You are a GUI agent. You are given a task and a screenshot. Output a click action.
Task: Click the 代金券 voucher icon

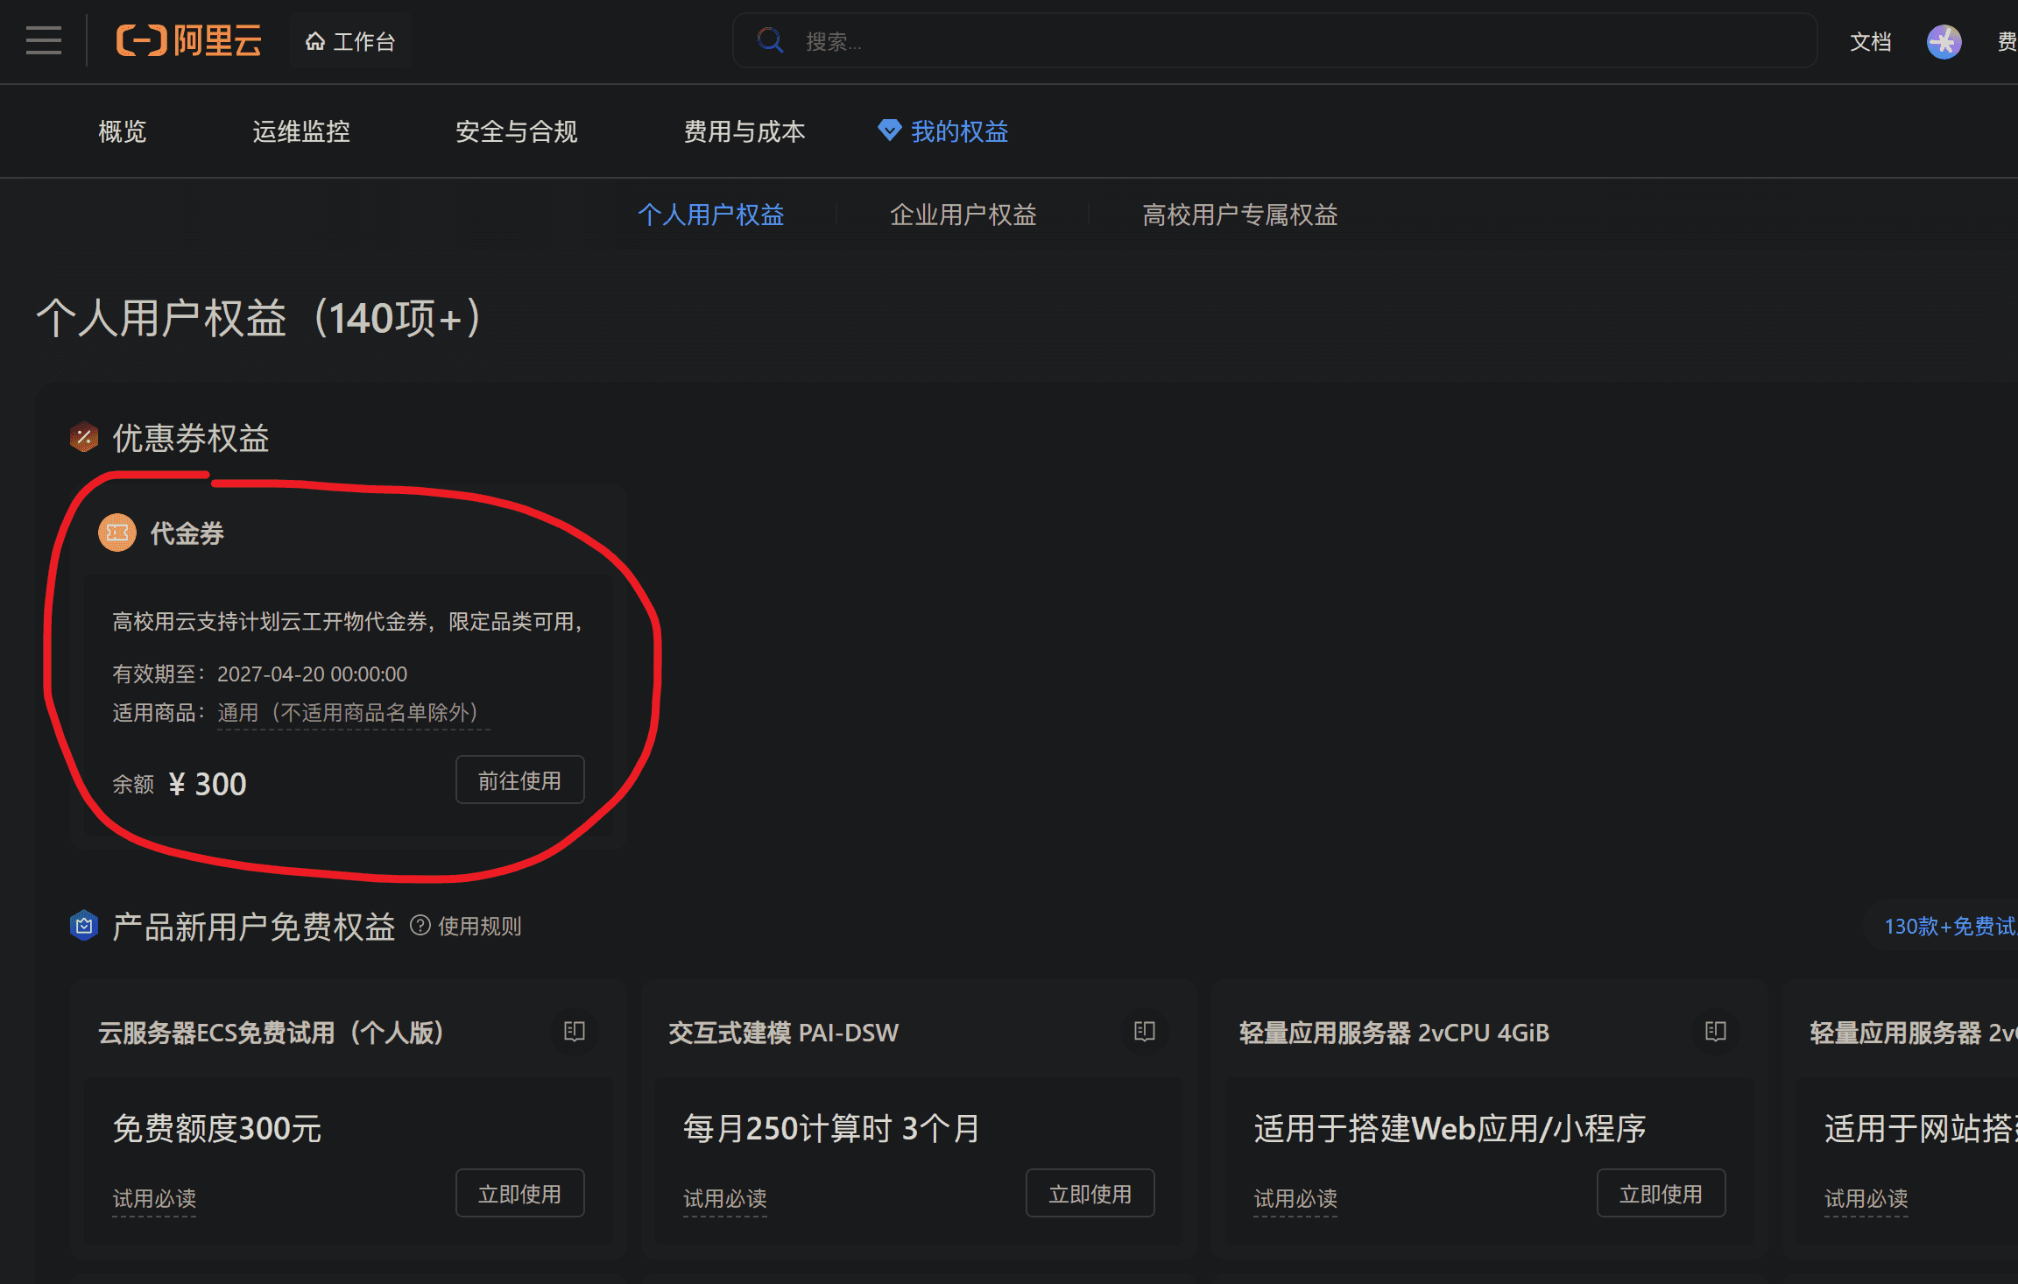point(117,533)
